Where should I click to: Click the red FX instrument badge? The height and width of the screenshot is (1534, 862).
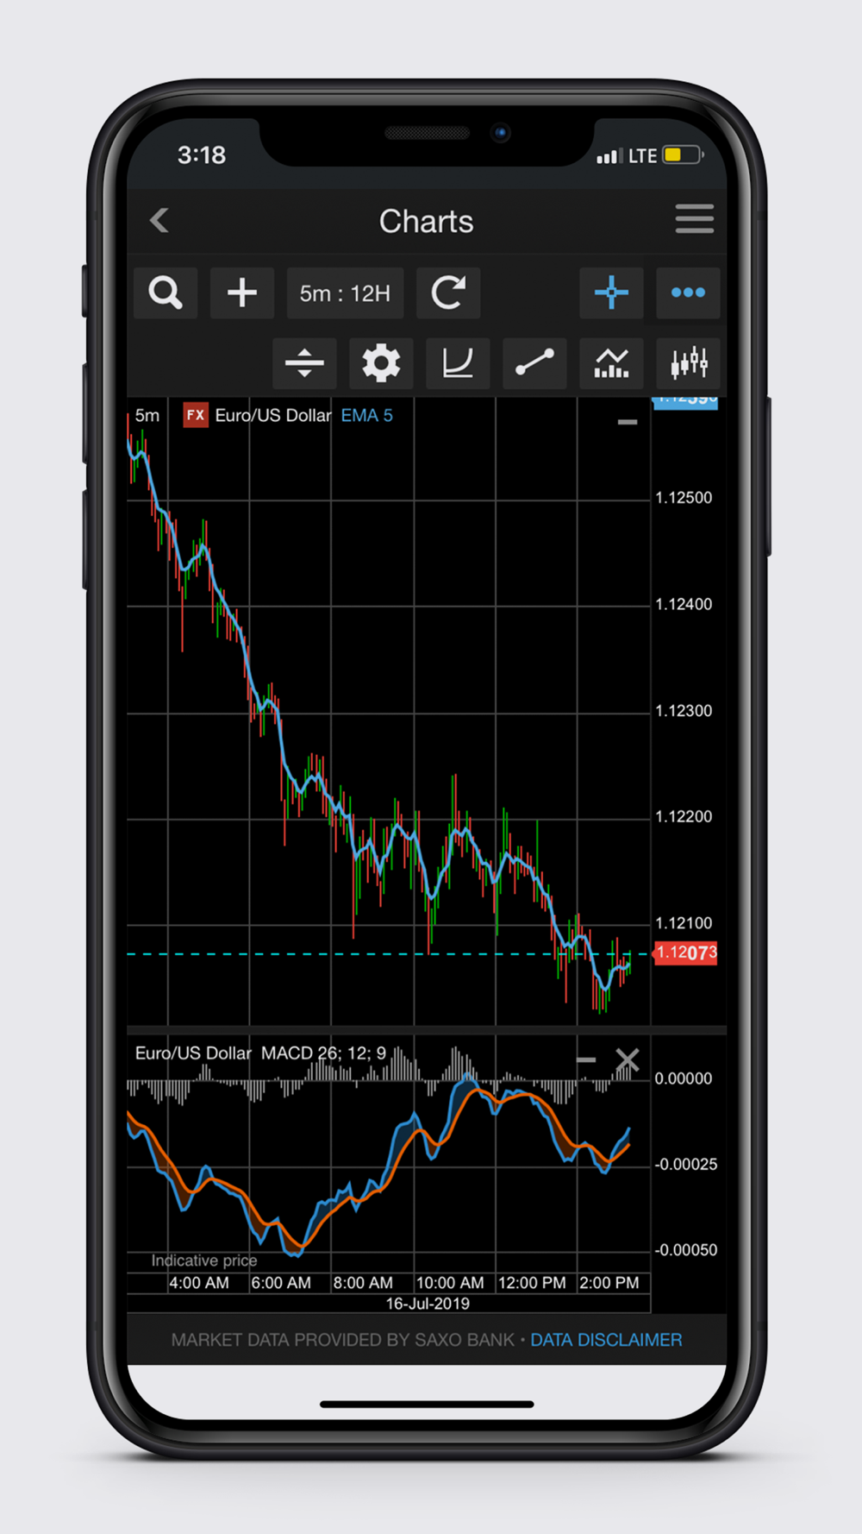pyautogui.click(x=196, y=415)
